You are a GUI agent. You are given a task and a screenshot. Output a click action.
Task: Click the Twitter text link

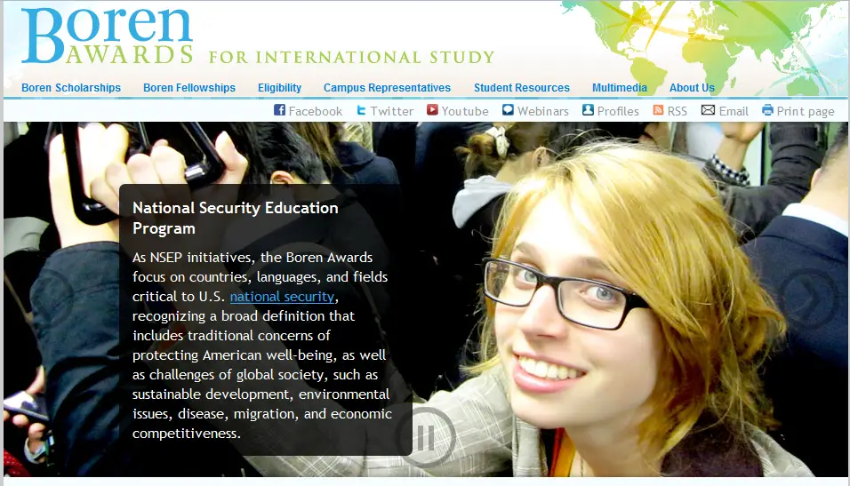392,111
